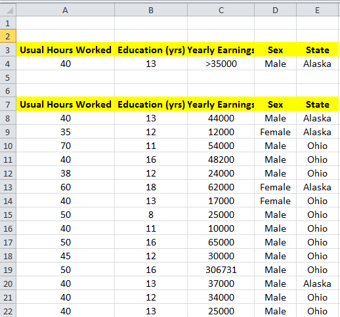
Task: Select 'Alaska' cell in row 13
Action: (x=317, y=187)
